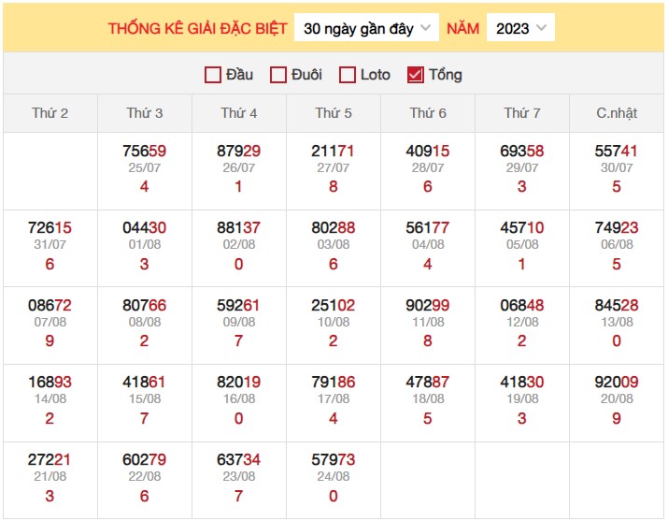Viewport: 668px width, 521px height.
Task: Click result 90299 dated 11/08
Action: point(428,305)
